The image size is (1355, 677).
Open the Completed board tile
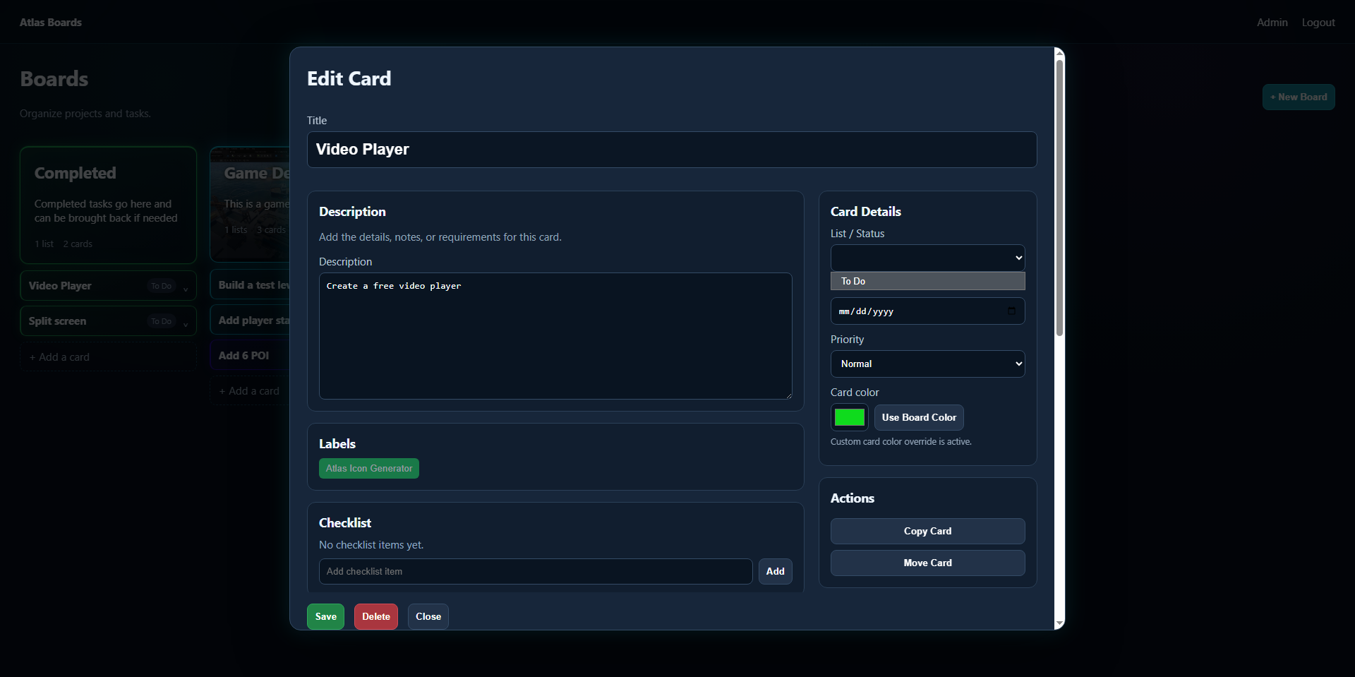pos(108,205)
